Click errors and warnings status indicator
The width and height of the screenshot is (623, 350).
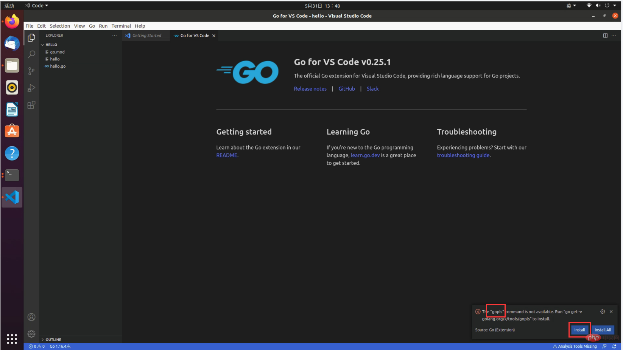[x=37, y=346]
